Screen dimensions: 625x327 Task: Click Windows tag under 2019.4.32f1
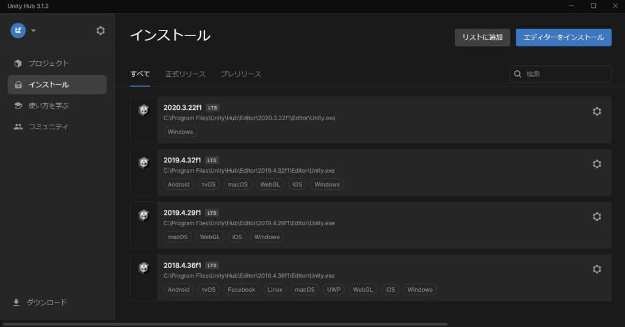(327, 184)
